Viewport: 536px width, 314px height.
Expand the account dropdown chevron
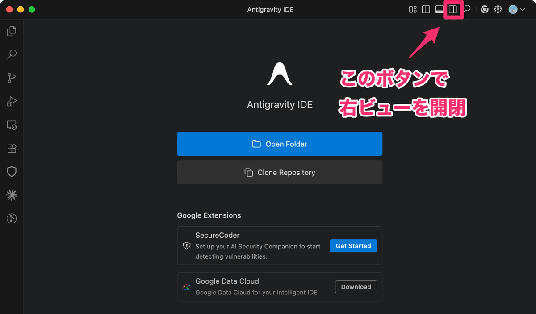tap(522, 10)
